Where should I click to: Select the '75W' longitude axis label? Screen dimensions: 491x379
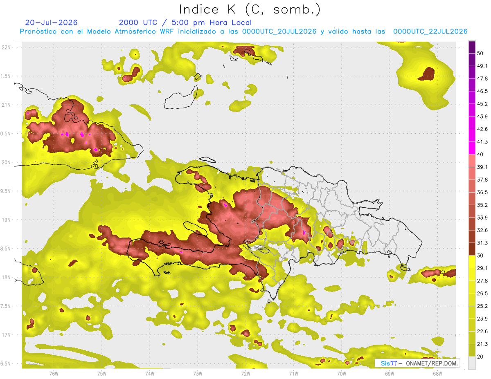(x=101, y=373)
